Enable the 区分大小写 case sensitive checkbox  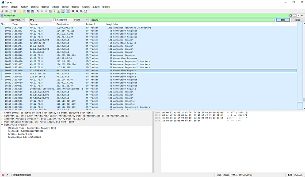[x=54, y=20]
